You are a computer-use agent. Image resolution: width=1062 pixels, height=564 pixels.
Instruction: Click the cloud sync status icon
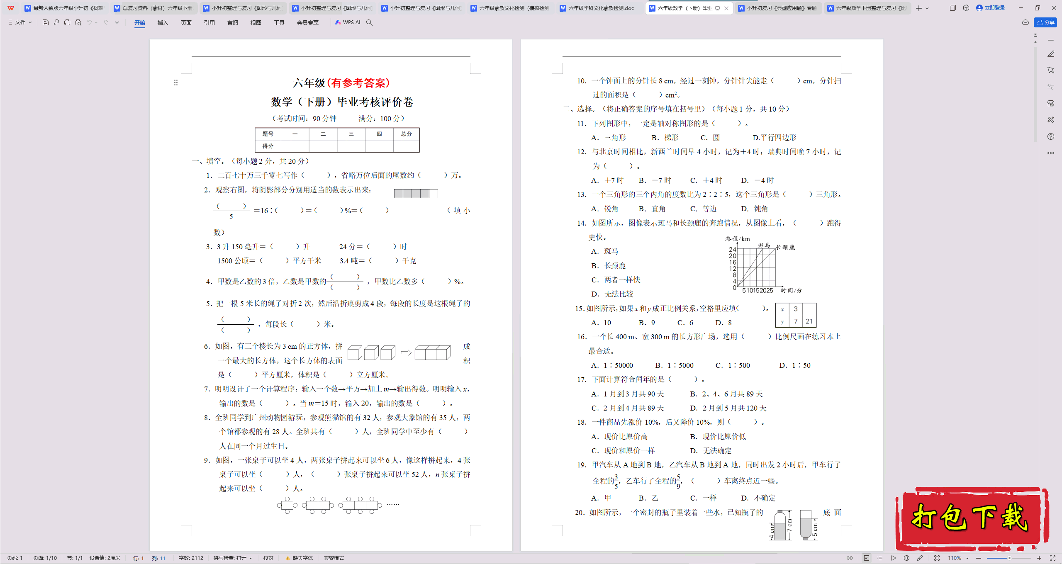[1025, 22]
